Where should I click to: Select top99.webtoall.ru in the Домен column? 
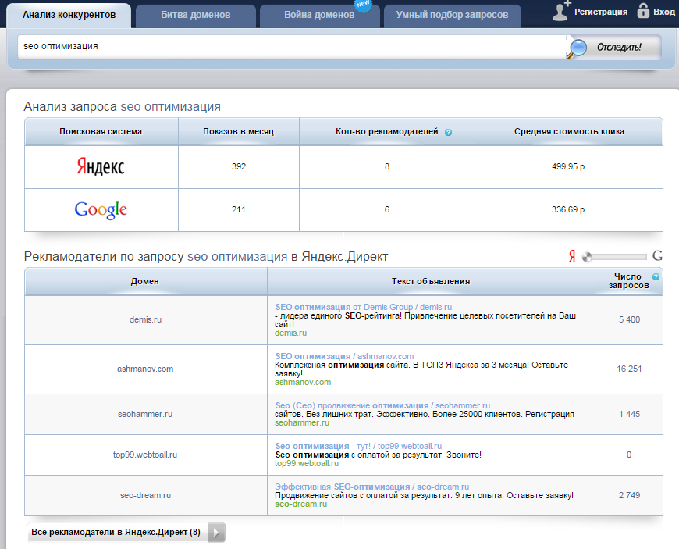[145, 455]
